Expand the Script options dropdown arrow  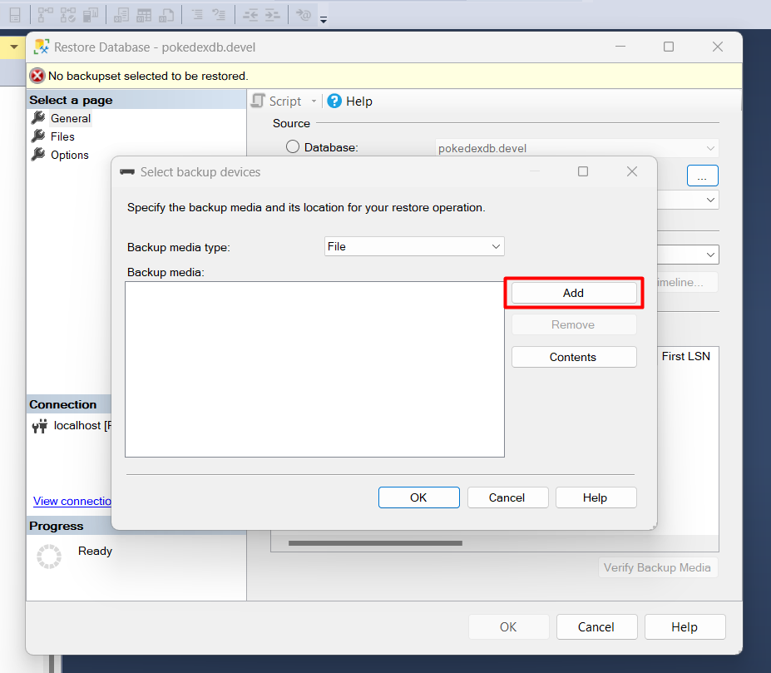coord(314,101)
